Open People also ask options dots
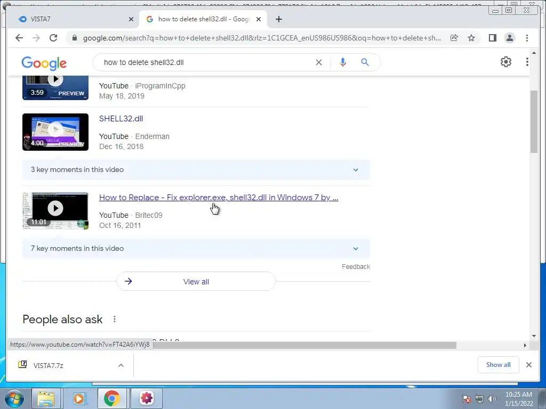This screenshot has width=546, height=409. pos(114,319)
